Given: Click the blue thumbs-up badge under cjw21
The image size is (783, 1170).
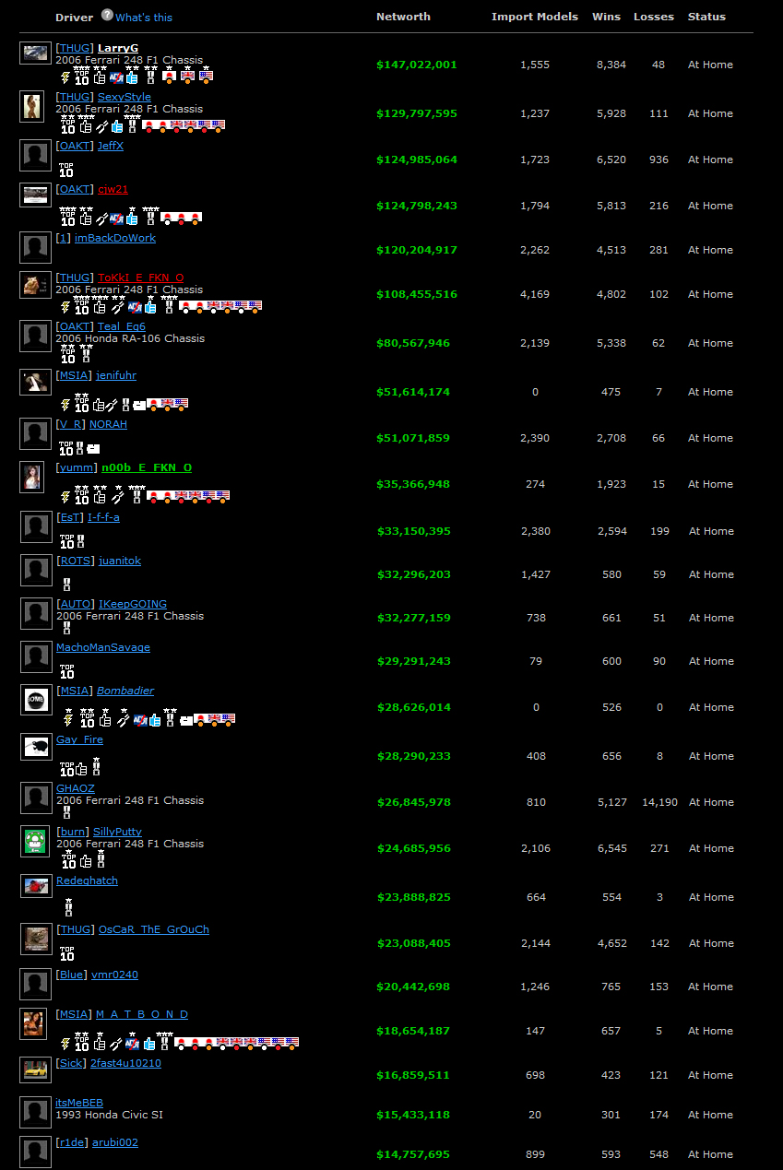Looking at the screenshot, I should click(132, 219).
